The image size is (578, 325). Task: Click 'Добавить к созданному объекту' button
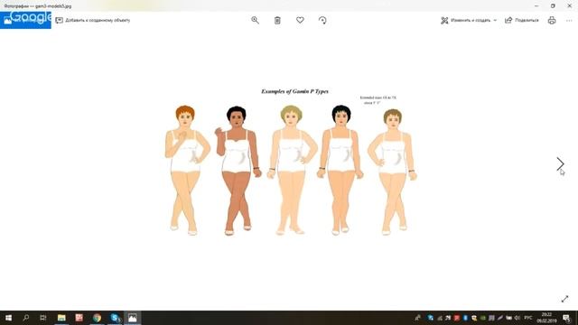[x=93, y=20]
